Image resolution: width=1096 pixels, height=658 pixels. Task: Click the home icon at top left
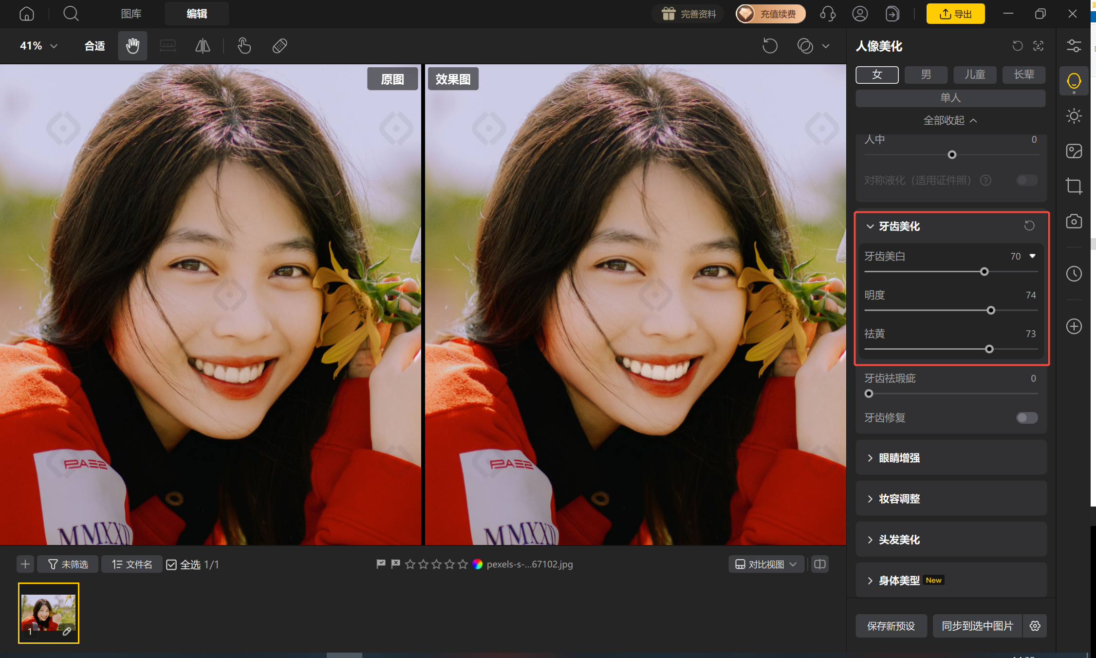[x=27, y=14]
